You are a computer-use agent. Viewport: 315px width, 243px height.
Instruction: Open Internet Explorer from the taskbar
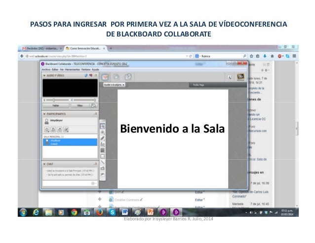coord(36,212)
